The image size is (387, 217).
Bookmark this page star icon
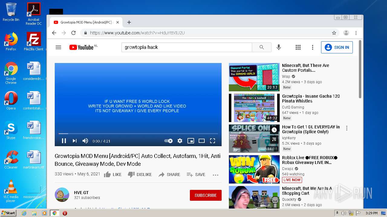tap(334, 33)
